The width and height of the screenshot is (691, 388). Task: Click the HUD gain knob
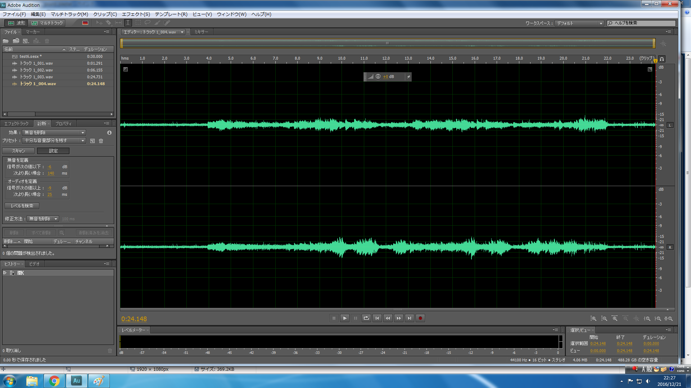click(378, 77)
